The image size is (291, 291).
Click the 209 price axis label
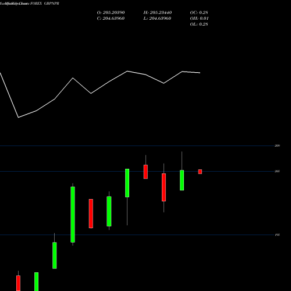[x=277, y=145]
